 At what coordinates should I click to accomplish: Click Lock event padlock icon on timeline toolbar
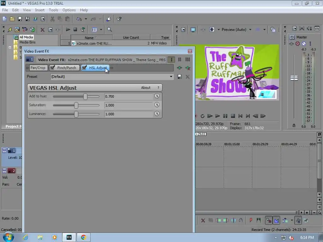click(x=241, y=220)
